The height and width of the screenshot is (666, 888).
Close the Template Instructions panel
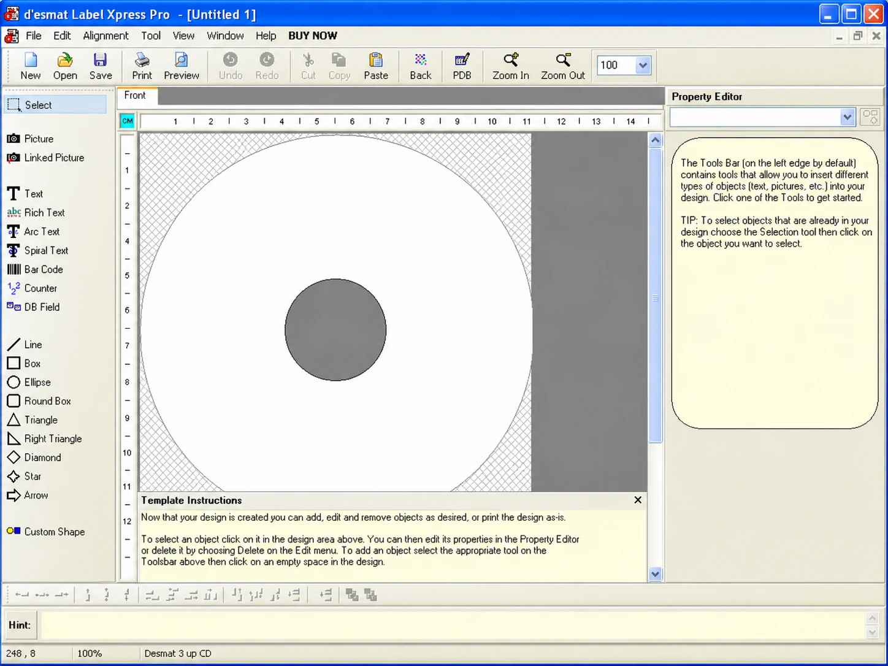click(638, 500)
